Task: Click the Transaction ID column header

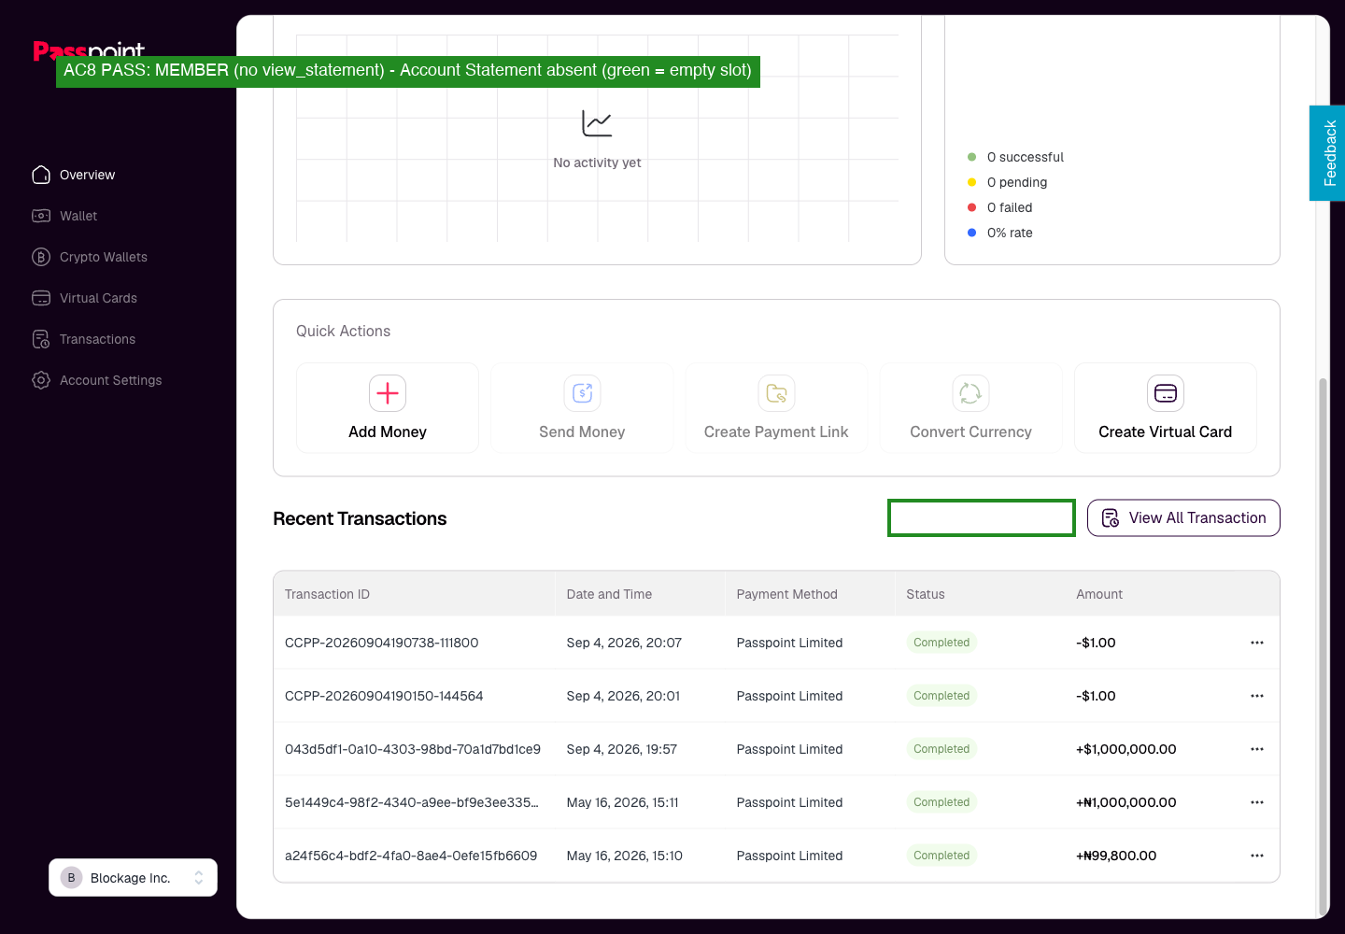Action: (x=327, y=594)
